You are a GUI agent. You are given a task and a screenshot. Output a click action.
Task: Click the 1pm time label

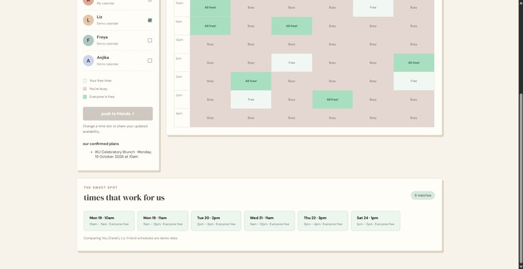178,58
